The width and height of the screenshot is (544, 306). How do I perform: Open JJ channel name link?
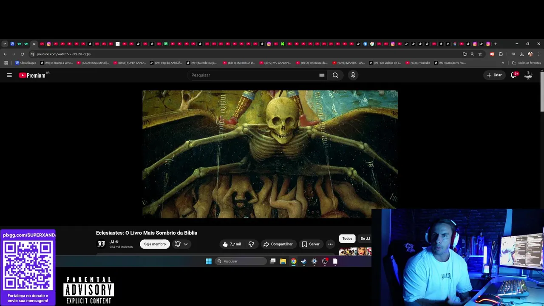coord(112,242)
